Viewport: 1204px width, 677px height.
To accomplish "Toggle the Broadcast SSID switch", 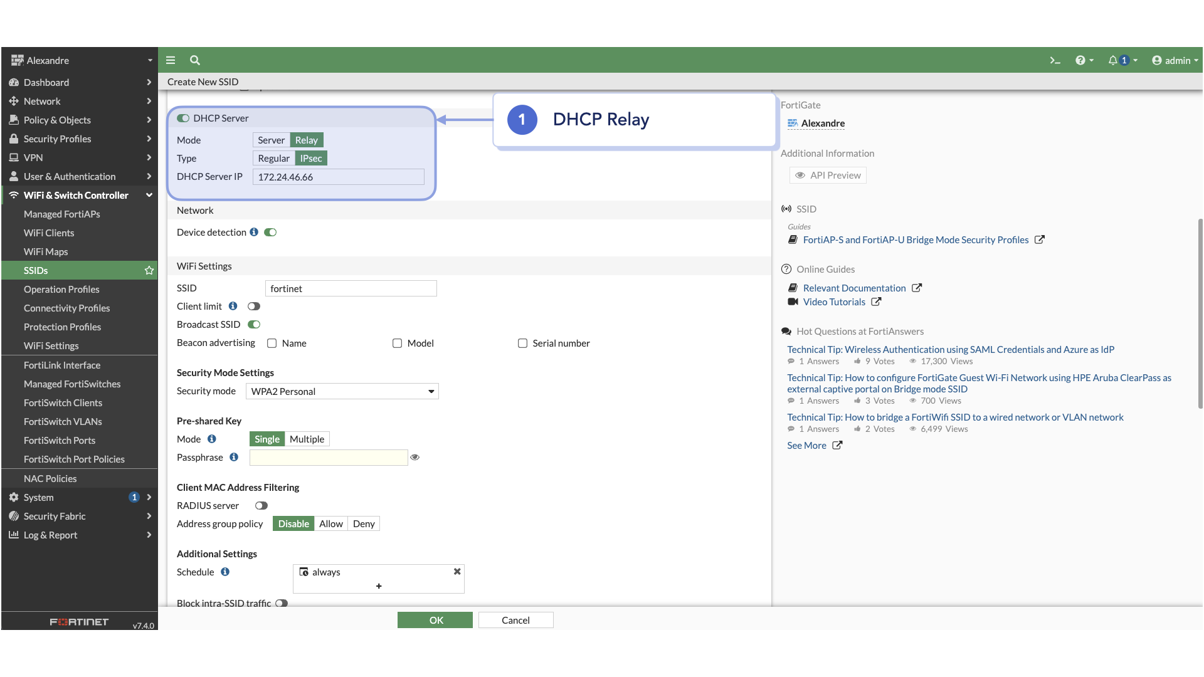I will coord(254,325).
